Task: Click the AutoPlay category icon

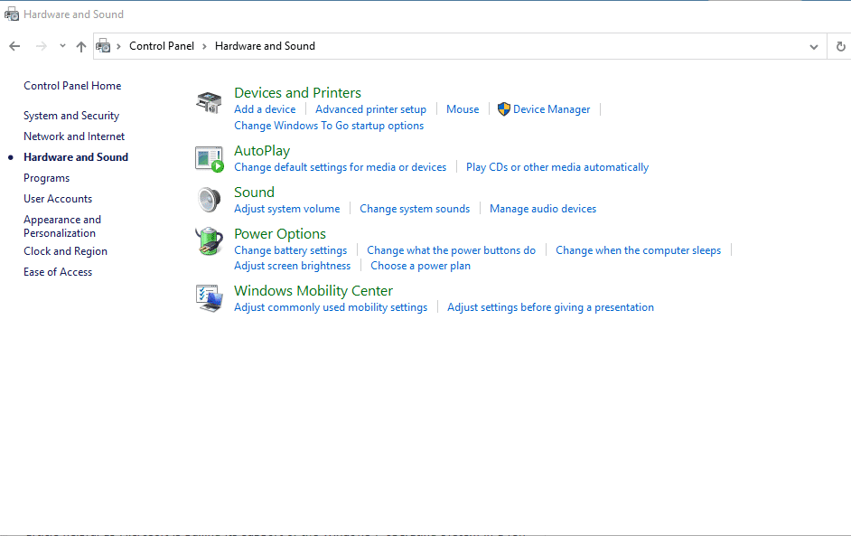Action: [x=209, y=159]
